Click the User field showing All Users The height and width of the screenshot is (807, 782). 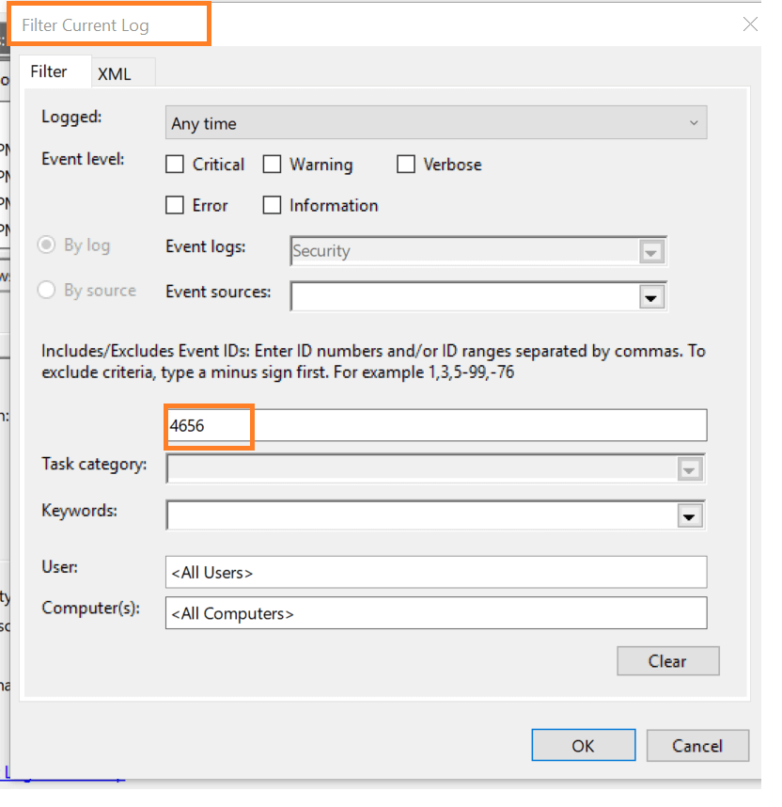(376, 572)
